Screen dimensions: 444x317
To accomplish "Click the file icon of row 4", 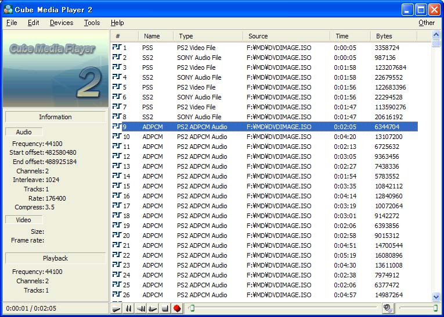I will pos(117,77).
